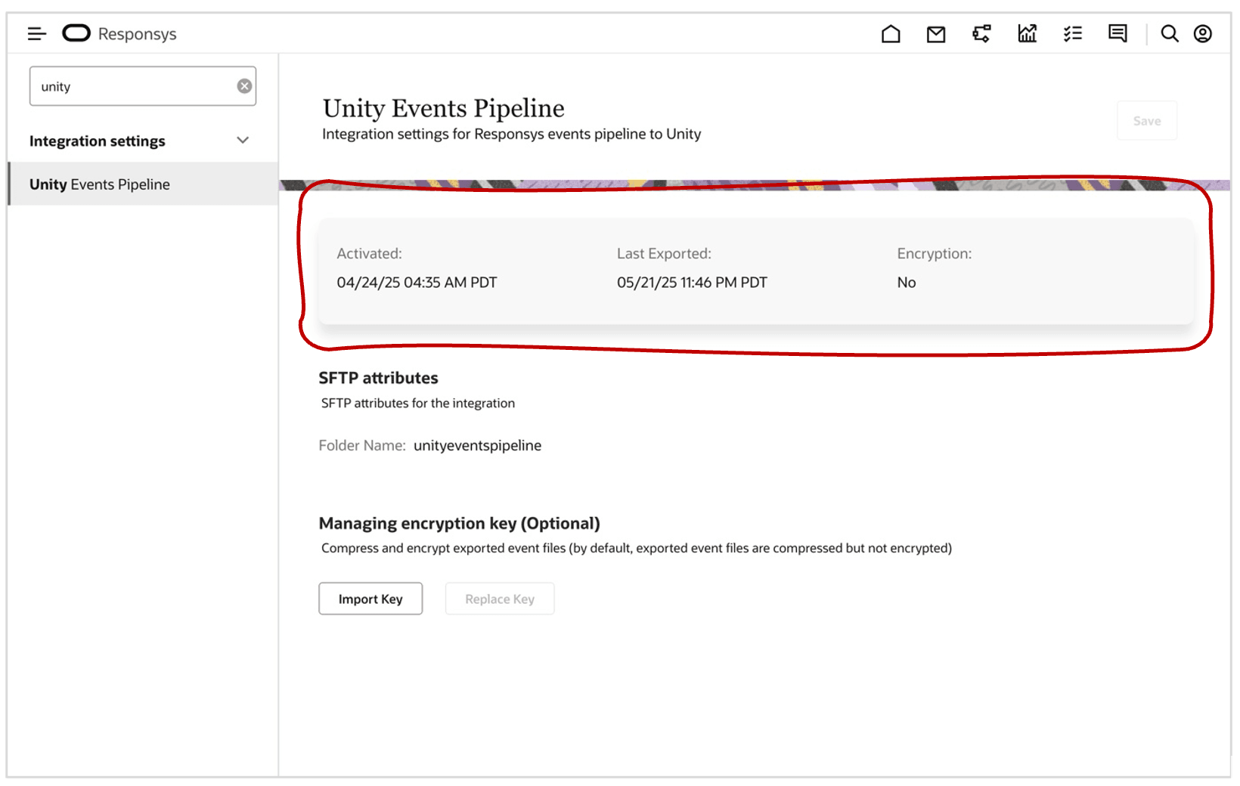This screenshot has width=1240, height=786.
Task: Click the search magnifier icon
Action: (x=1170, y=34)
